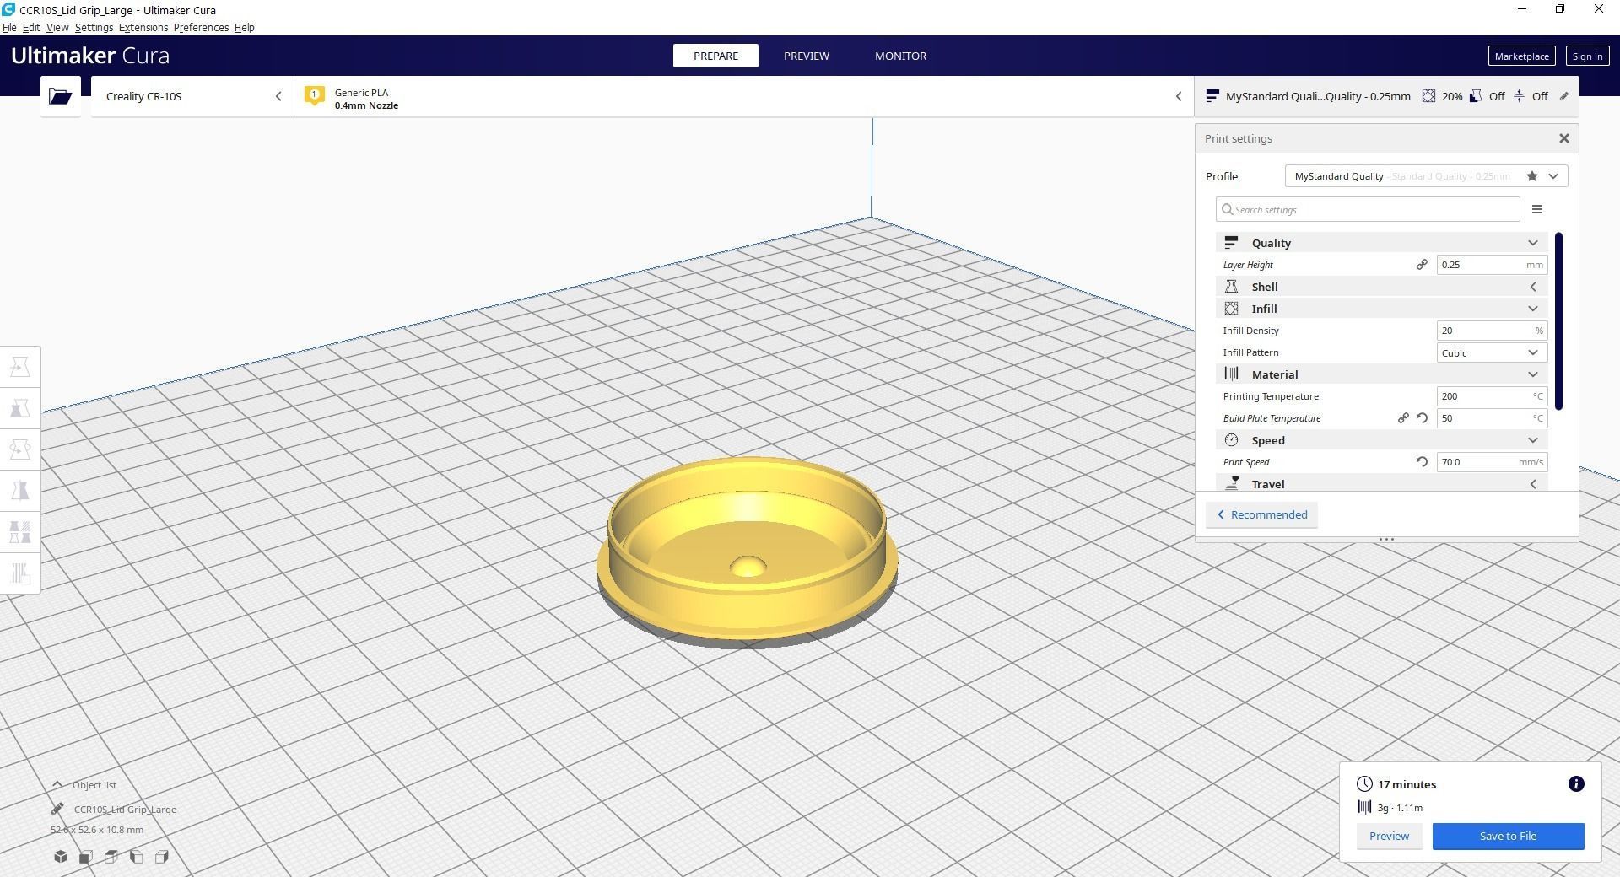Select the Per Model Settings tool
The height and width of the screenshot is (877, 1620).
click(x=20, y=532)
